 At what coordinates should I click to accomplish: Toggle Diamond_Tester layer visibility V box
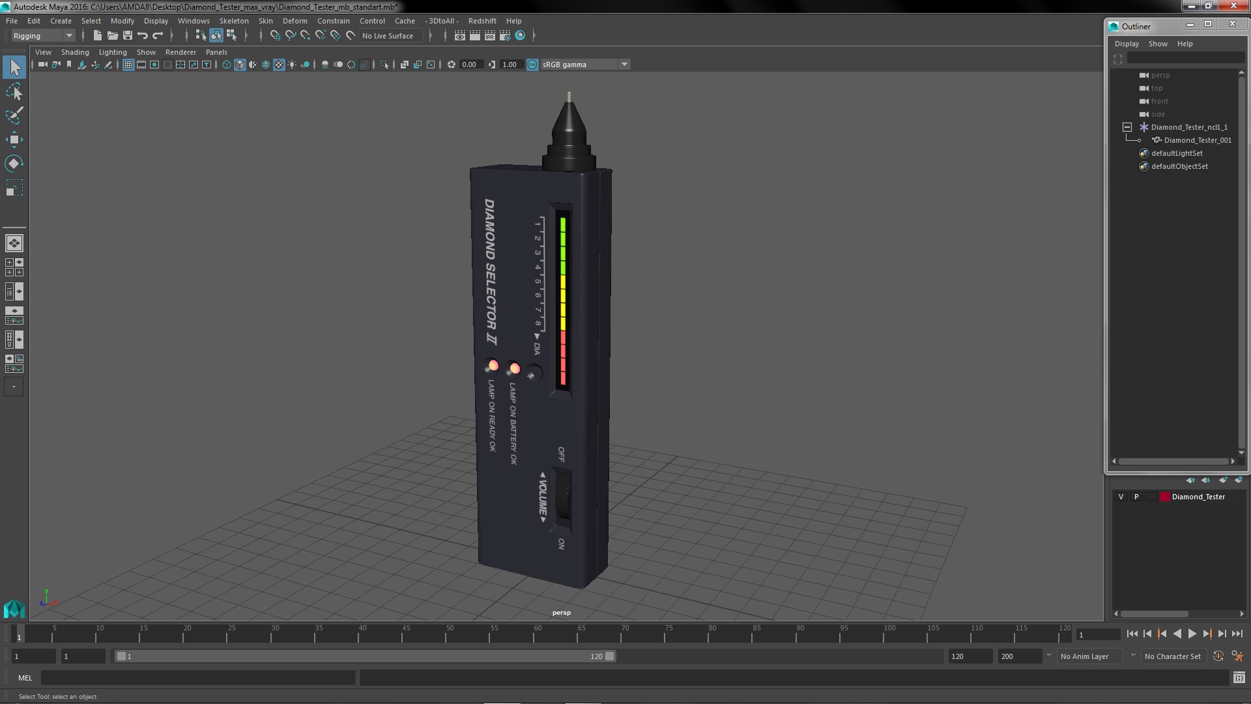tap(1121, 497)
